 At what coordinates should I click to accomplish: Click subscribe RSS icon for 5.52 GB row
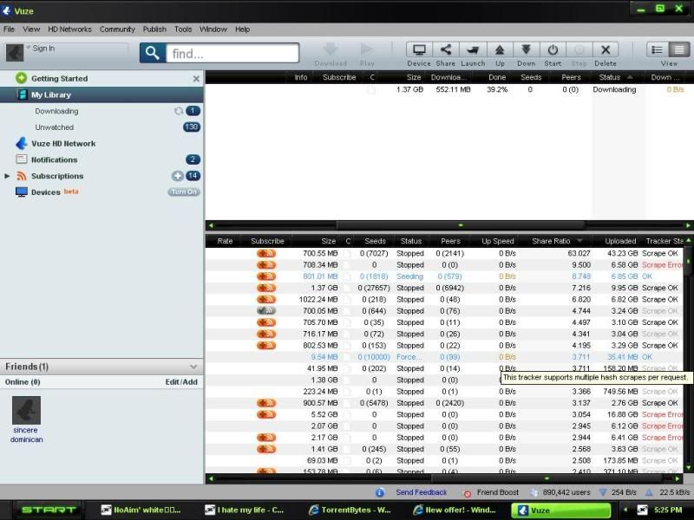(x=266, y=414)
